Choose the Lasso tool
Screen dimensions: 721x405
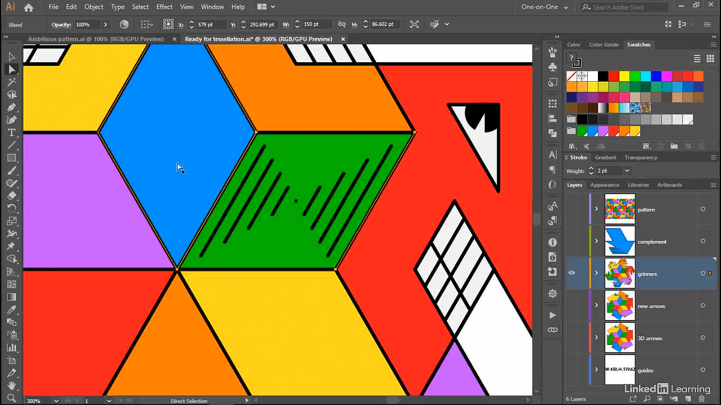[11, 94]
